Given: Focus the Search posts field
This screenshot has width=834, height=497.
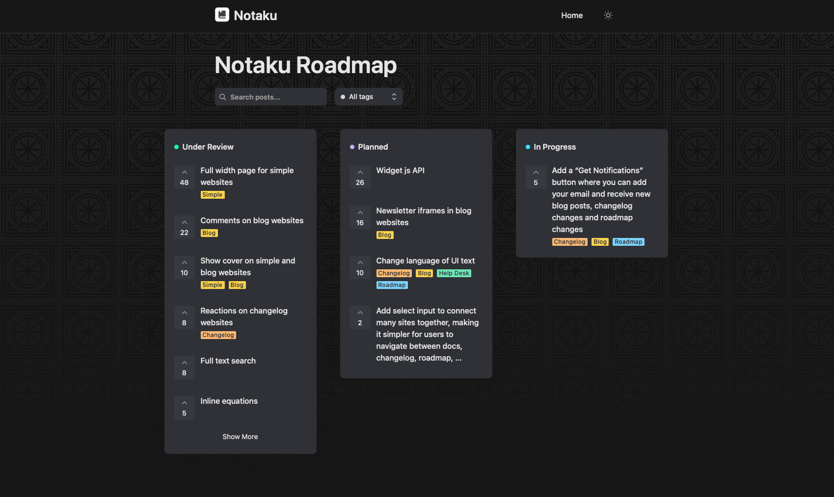Looking at the screenshot, I should click(x=270, y=97).
